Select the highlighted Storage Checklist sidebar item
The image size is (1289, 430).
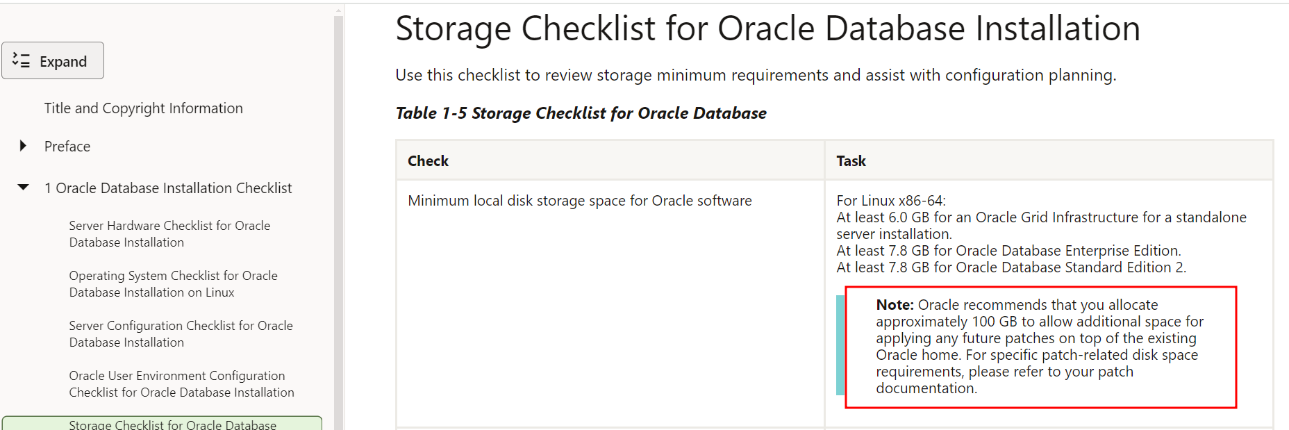pyautogui.click(x=172, y=424)
